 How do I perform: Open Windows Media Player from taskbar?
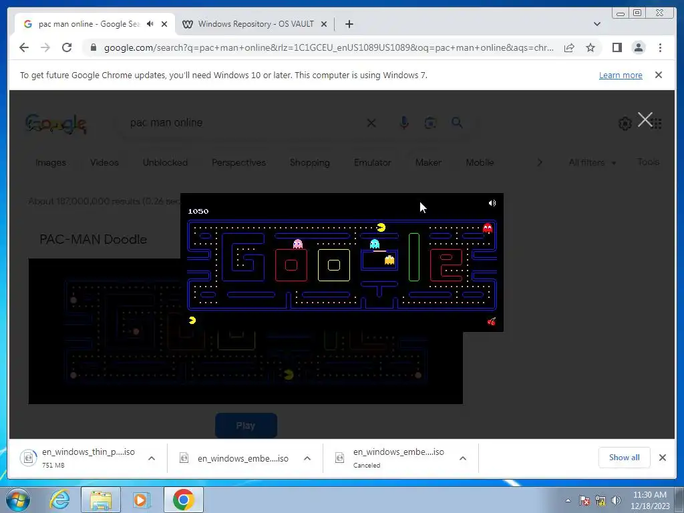click(141, 500)
